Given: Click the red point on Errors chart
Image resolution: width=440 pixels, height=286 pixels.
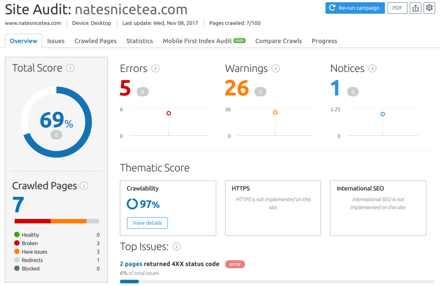Looking at the screenshot, I should (168, 113).
